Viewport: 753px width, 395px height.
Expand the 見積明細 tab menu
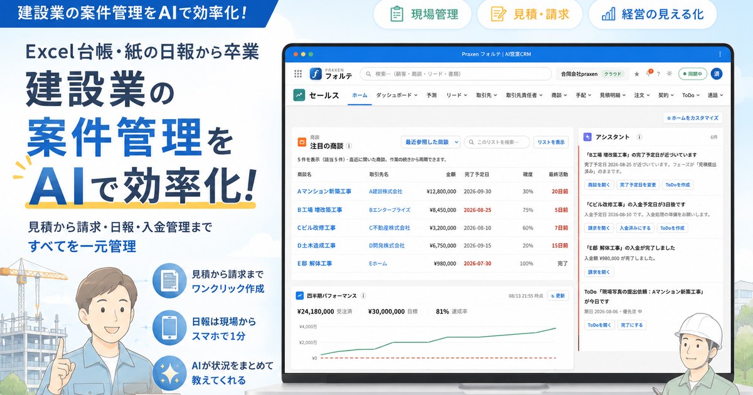click(x=614, y=95)
